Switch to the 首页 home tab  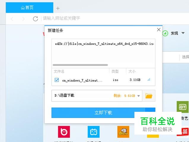29,8
